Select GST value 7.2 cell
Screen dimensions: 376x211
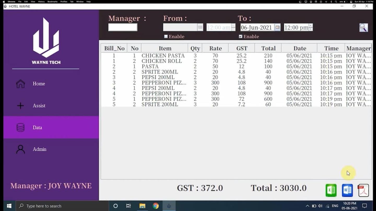click(x=242, y=104)
